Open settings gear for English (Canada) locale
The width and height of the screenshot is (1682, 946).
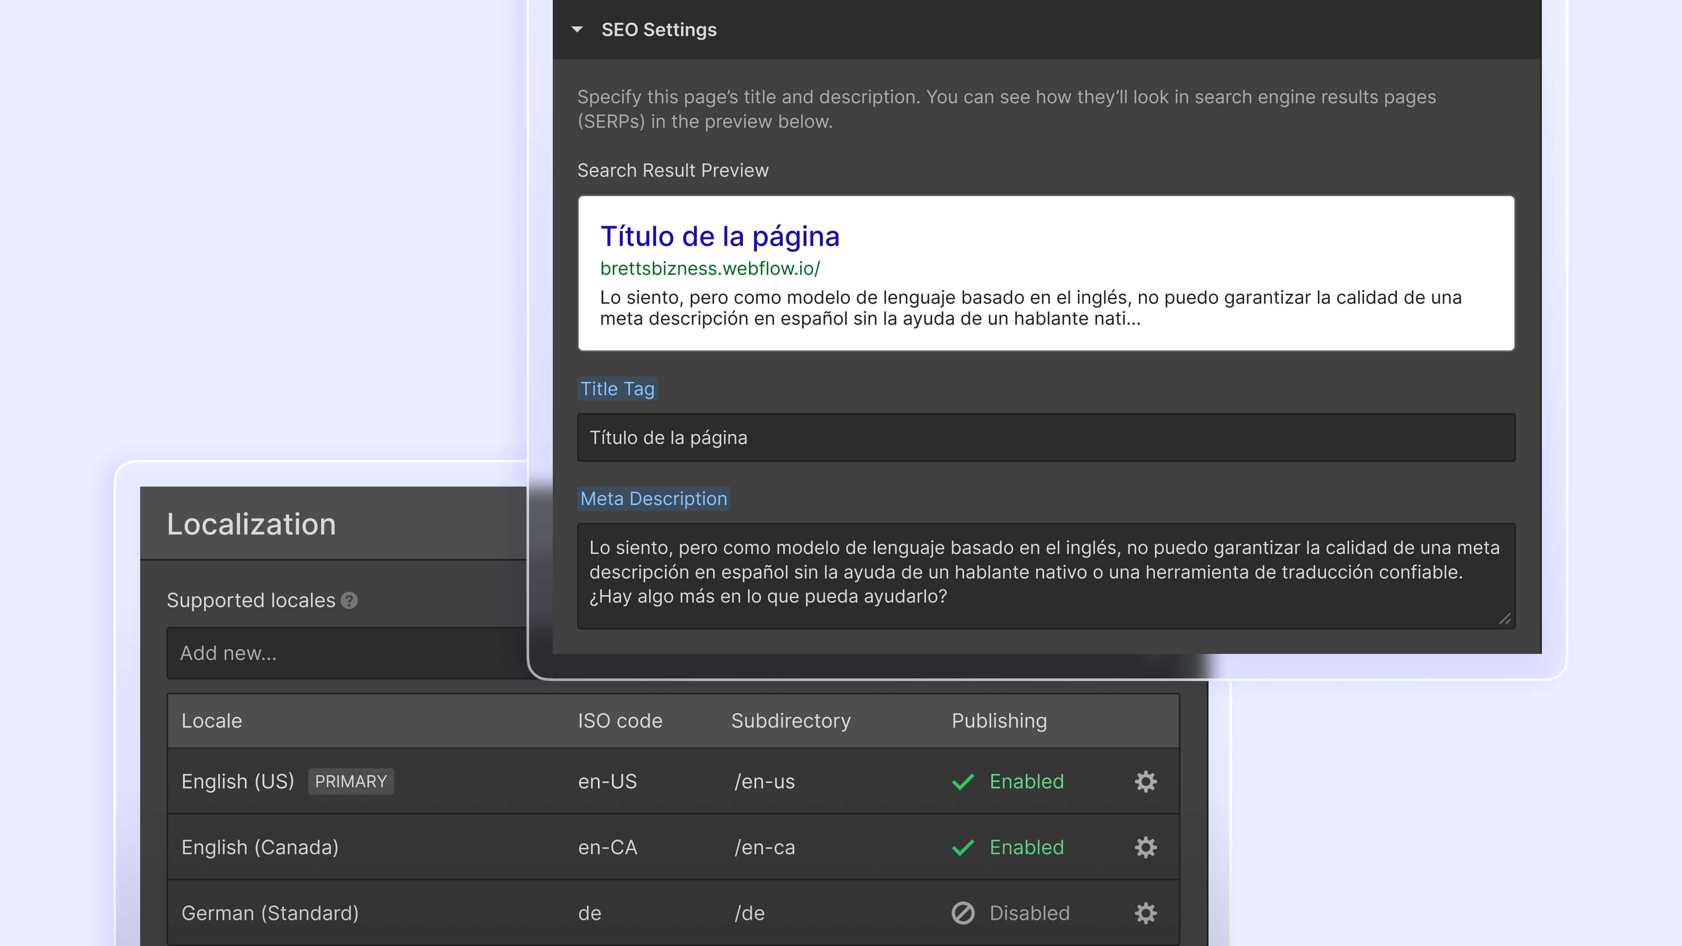1145,847
